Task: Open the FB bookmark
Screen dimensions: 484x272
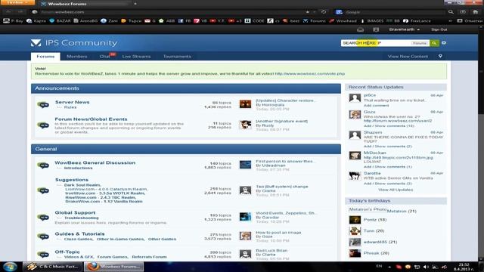Action: tap(185, 20)
